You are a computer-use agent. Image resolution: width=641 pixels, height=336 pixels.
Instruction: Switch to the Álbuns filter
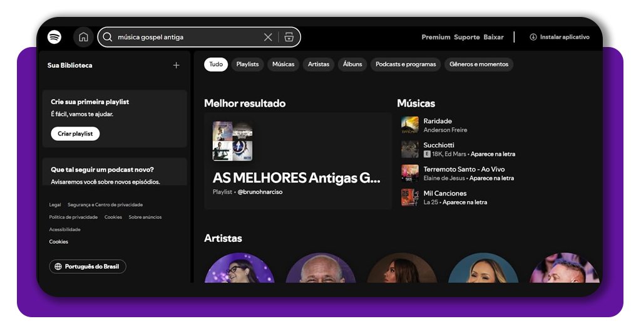(352, 64)
